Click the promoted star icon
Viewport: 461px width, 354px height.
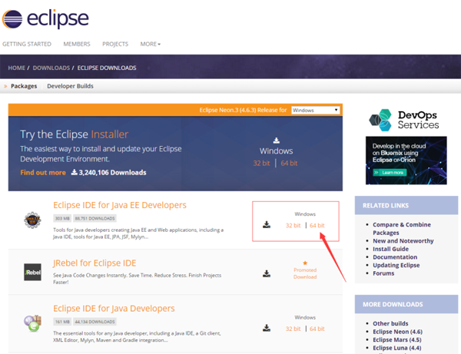click(305, 263)
